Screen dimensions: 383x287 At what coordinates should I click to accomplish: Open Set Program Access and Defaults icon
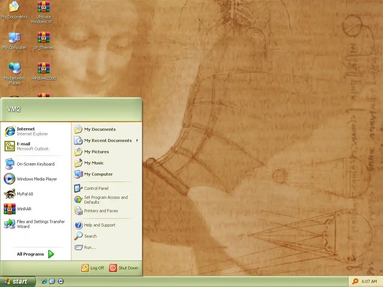pos(79,200)
